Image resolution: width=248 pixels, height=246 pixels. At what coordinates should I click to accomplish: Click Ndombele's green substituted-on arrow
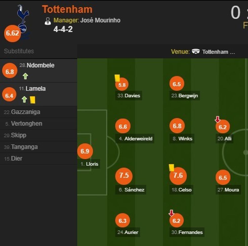coord(25,76)
